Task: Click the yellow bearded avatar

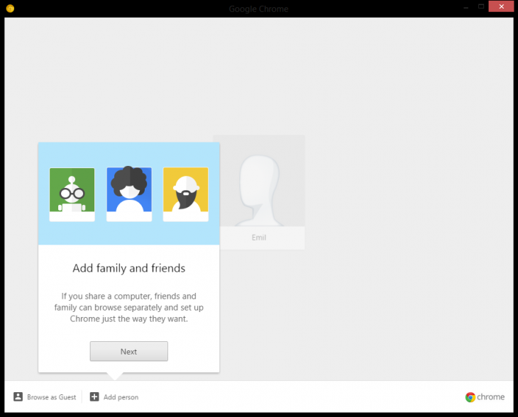Action: click(x=185, y=194)
